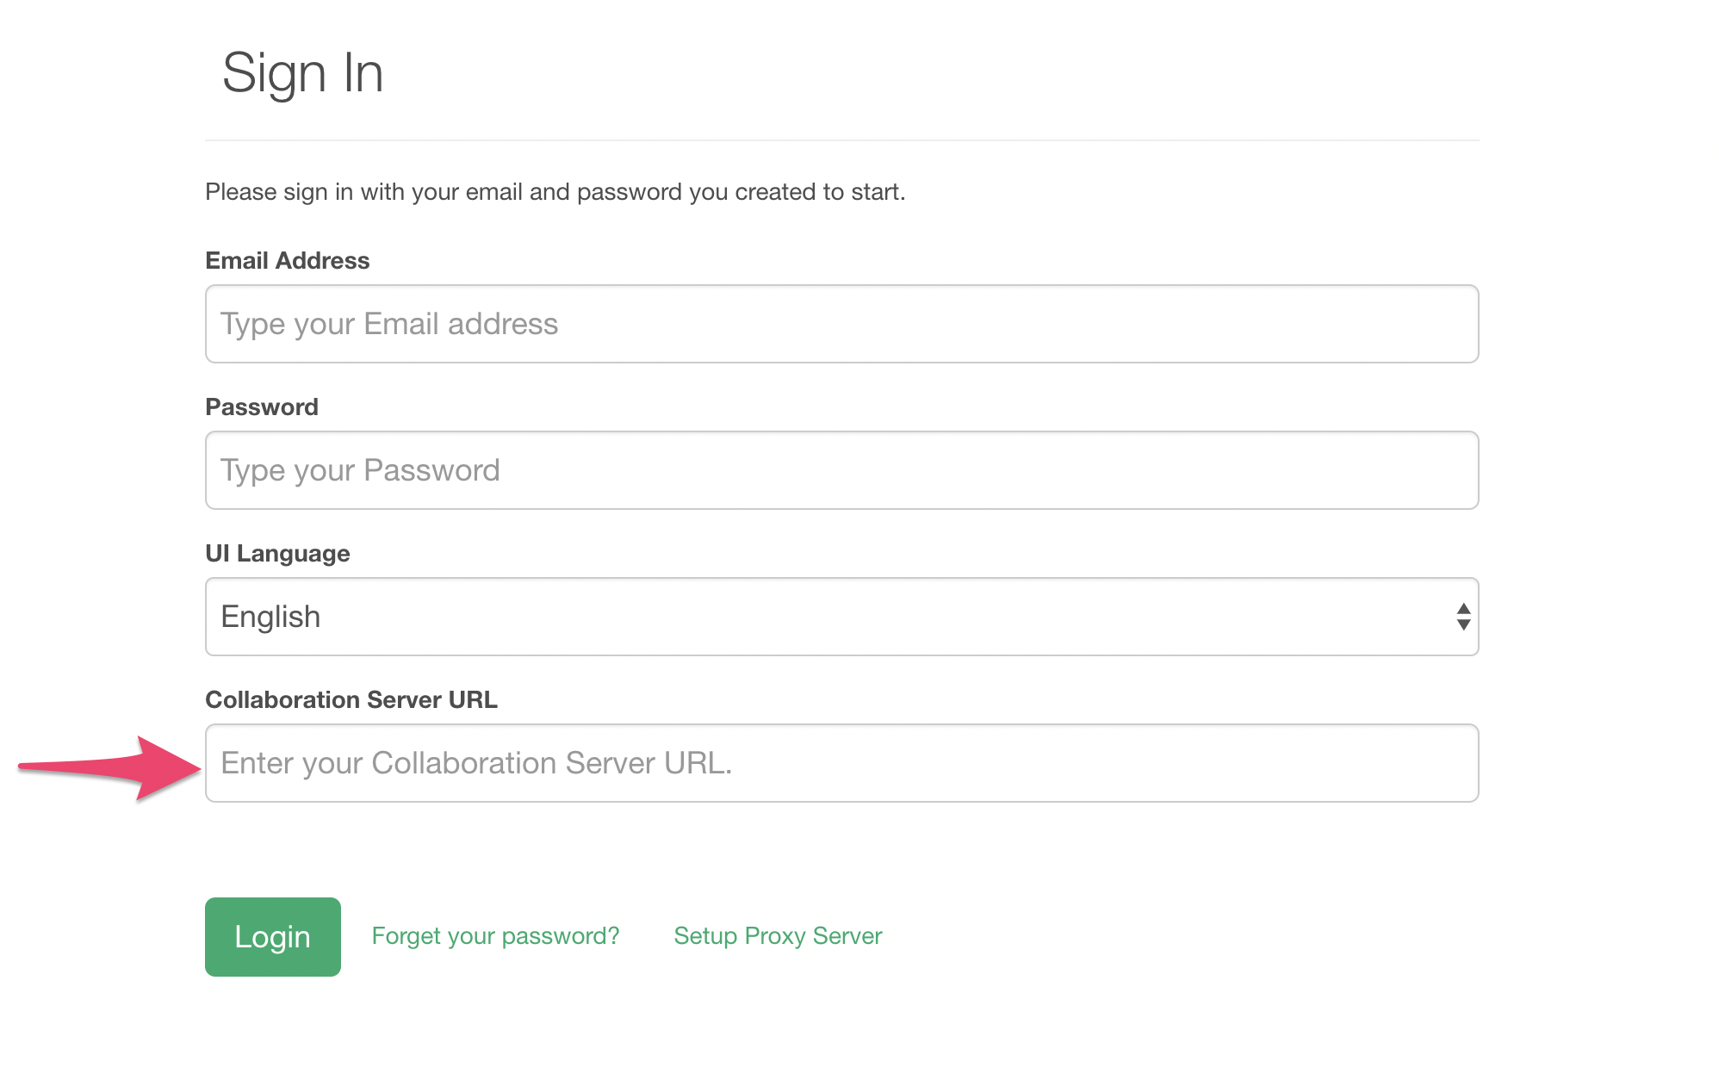Click the 'Type your Password' placeholder text
1719x1080 pixels.
point(360,470)
